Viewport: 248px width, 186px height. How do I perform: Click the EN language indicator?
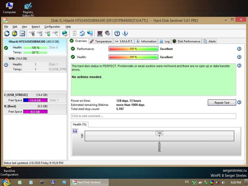coord(187,182)
